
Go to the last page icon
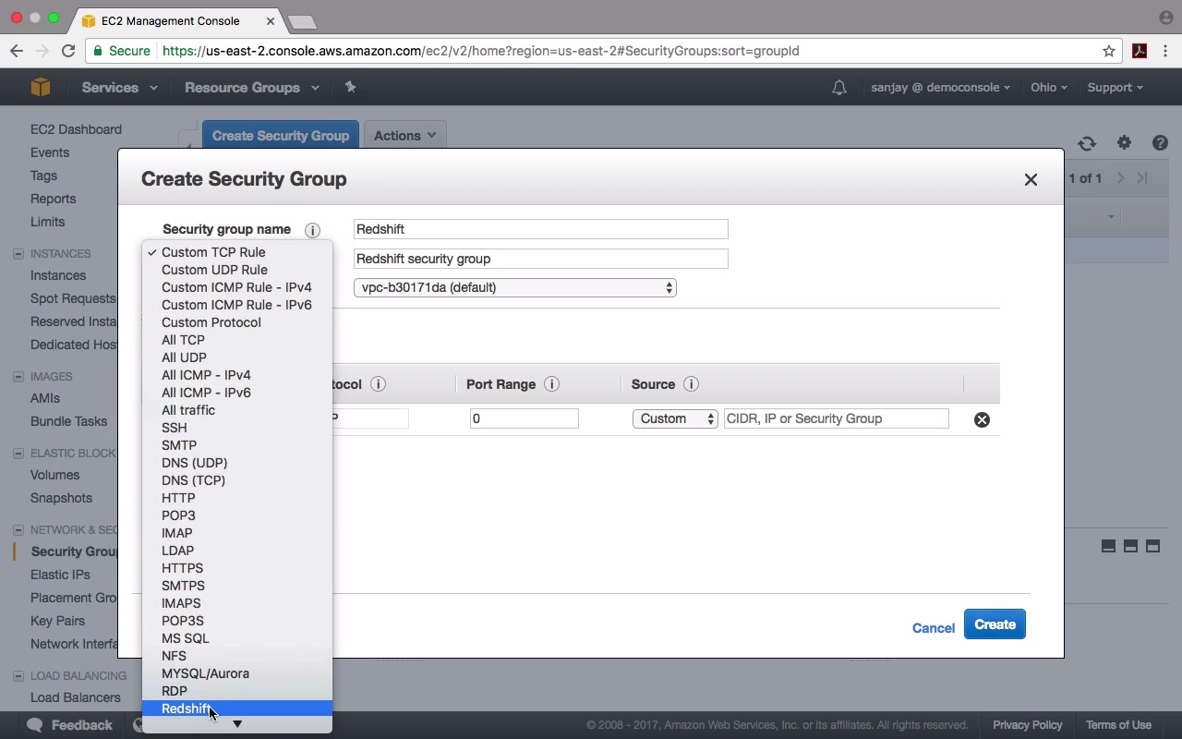click(1142, 178)
